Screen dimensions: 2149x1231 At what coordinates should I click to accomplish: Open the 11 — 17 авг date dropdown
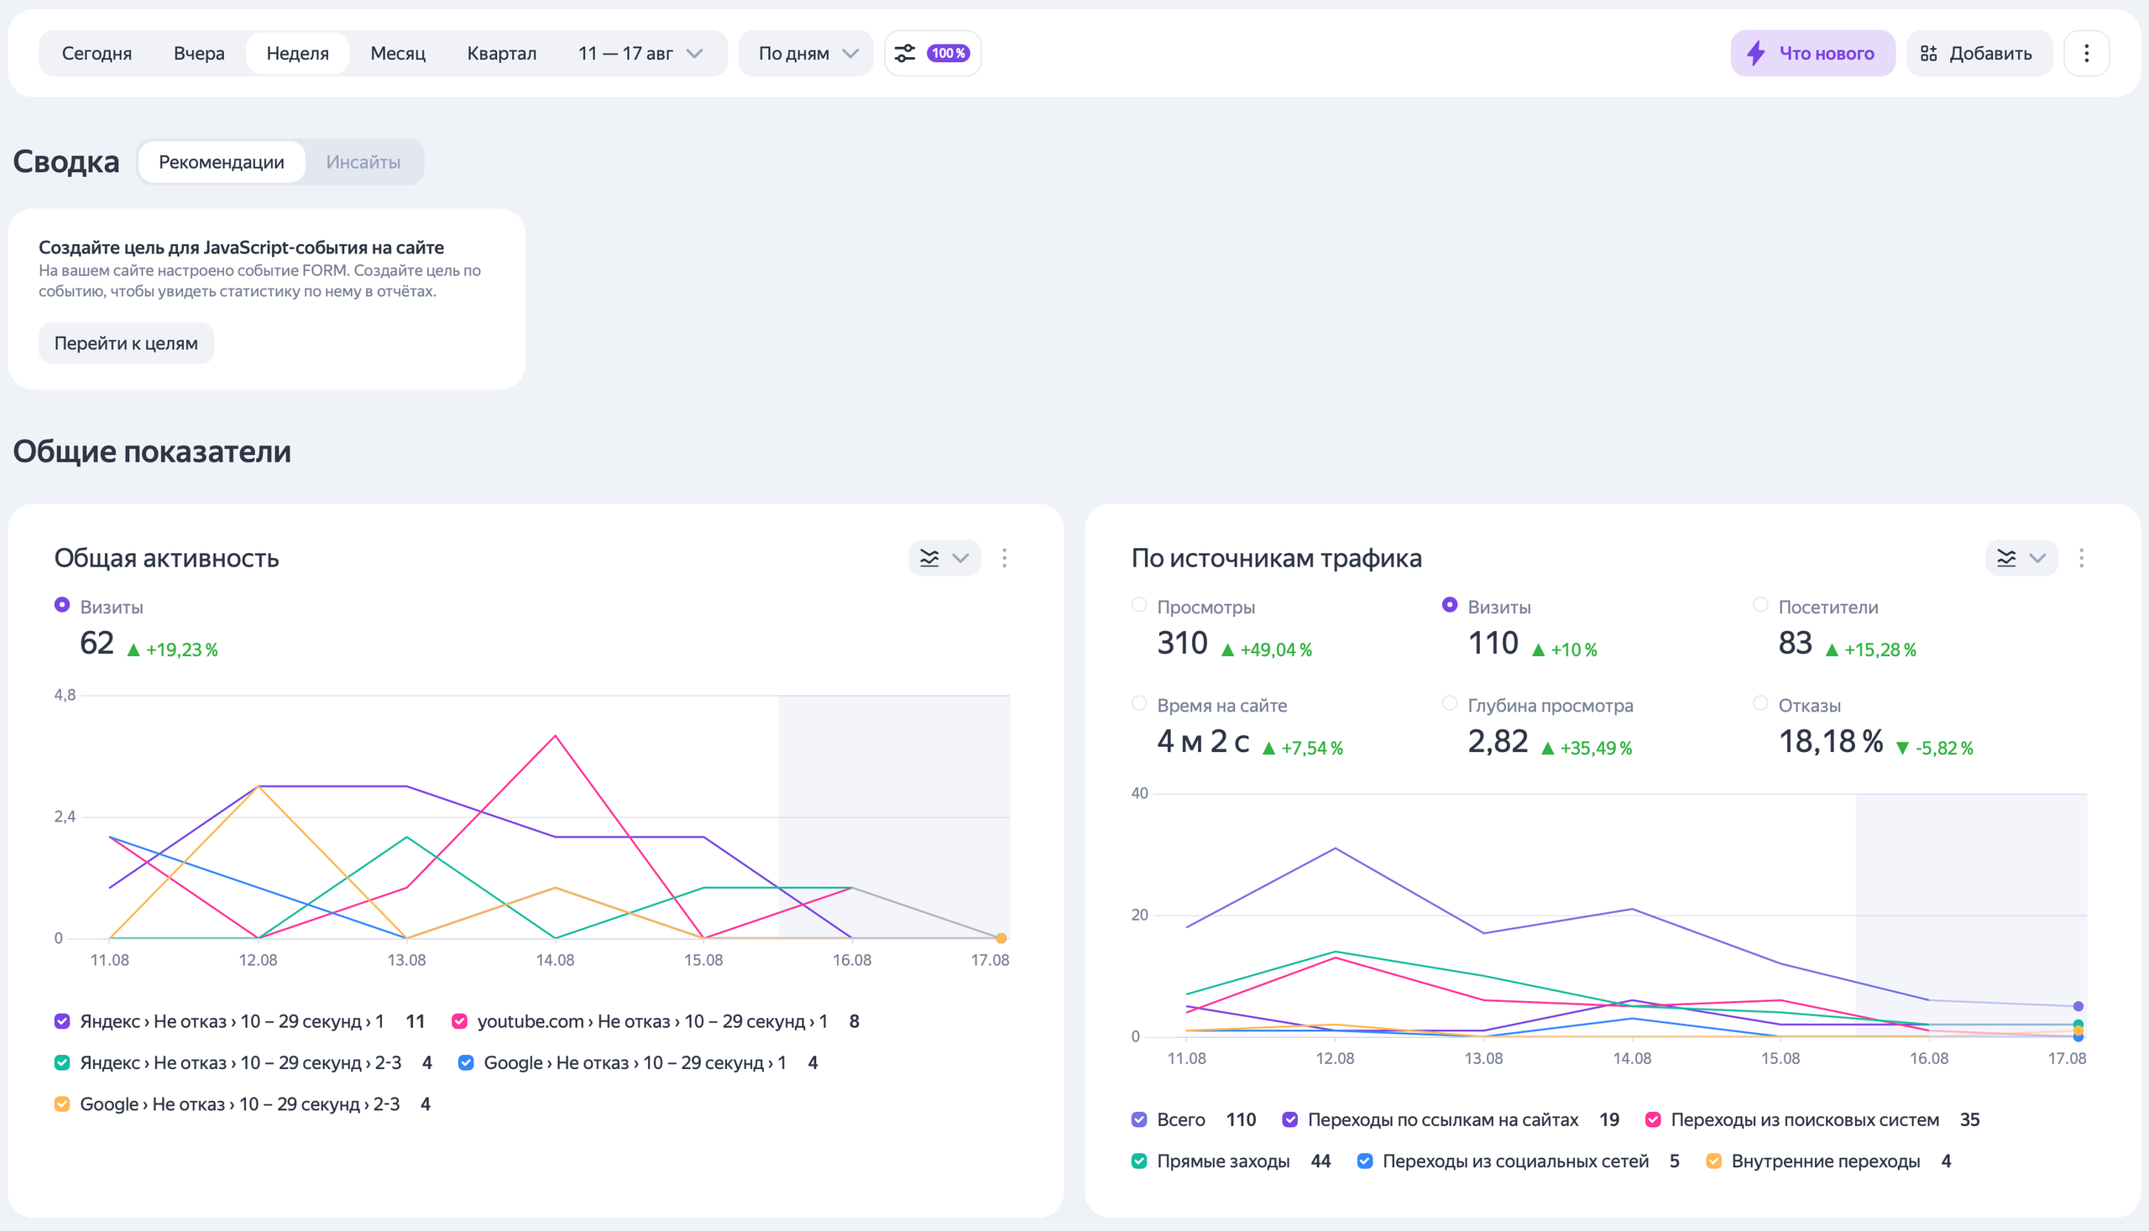point(641,53)
